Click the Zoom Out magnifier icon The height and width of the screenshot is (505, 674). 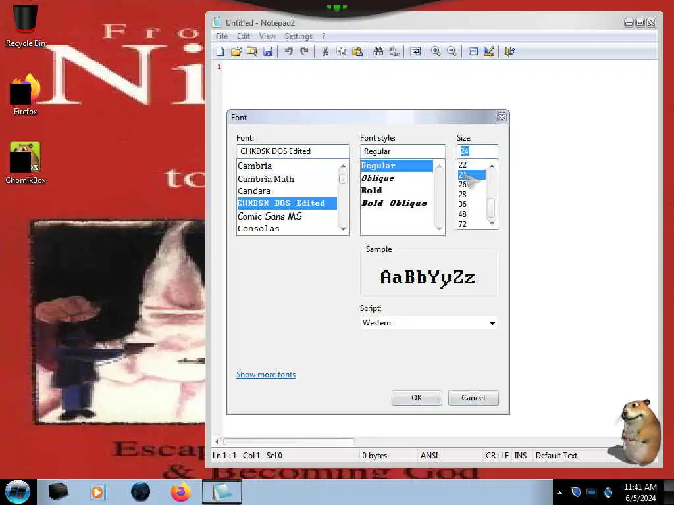click(x=452, y=51)
